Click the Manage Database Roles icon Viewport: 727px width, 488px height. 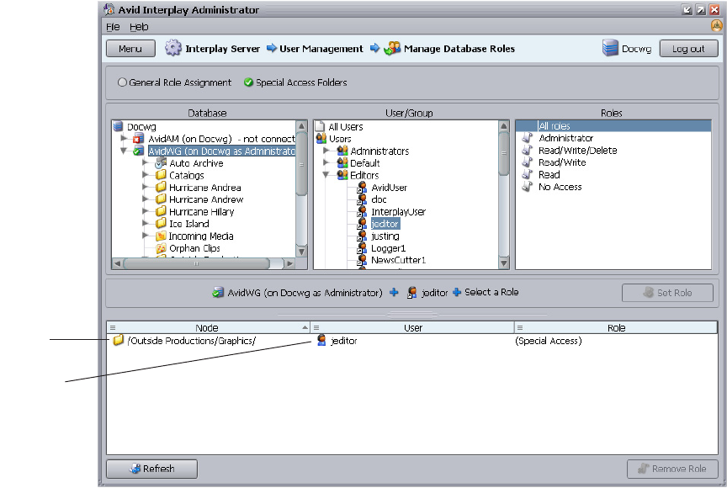point(392,48)
